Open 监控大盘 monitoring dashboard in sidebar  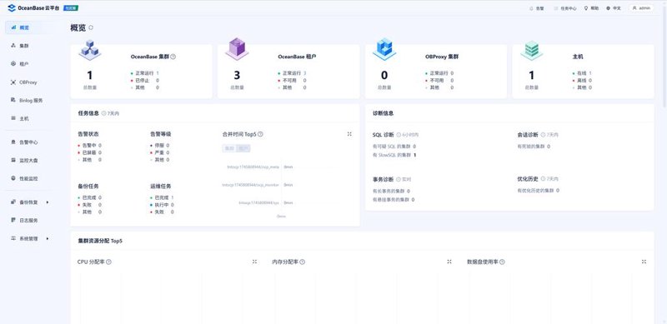point(24,160)
